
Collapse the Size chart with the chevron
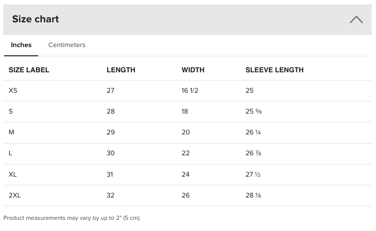click(356, 19)
